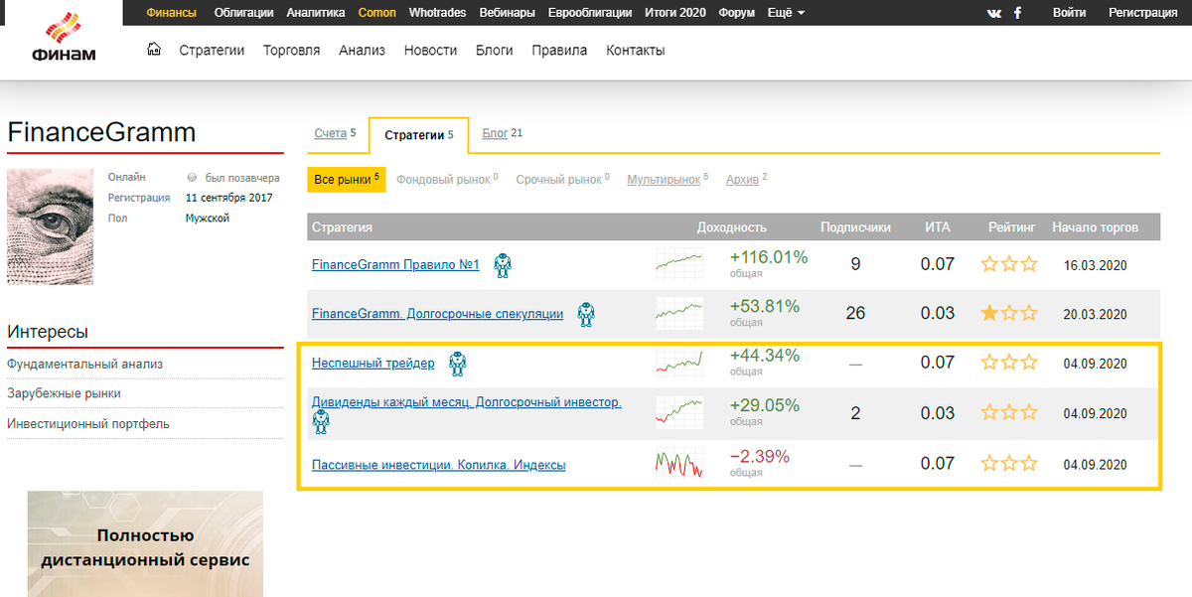Image resolution: width=1192 pixels, height=597 pixels.
Task: Open the home icon in navigation
Action: [154, 50]
